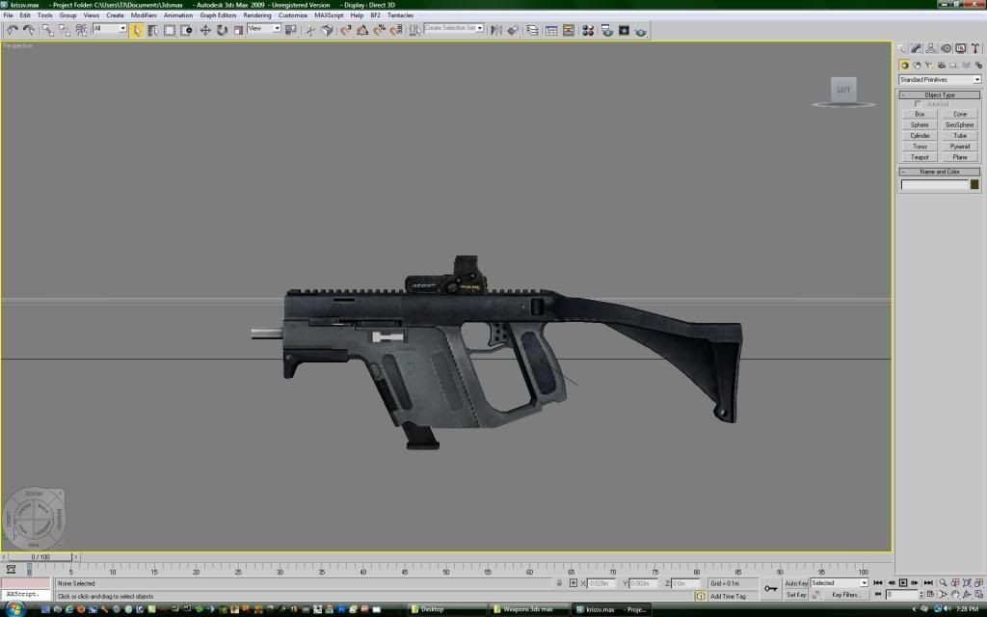Switch to the Utilities command panel tab
Screen dimensions: 987x617
click(x=975, y=48)
